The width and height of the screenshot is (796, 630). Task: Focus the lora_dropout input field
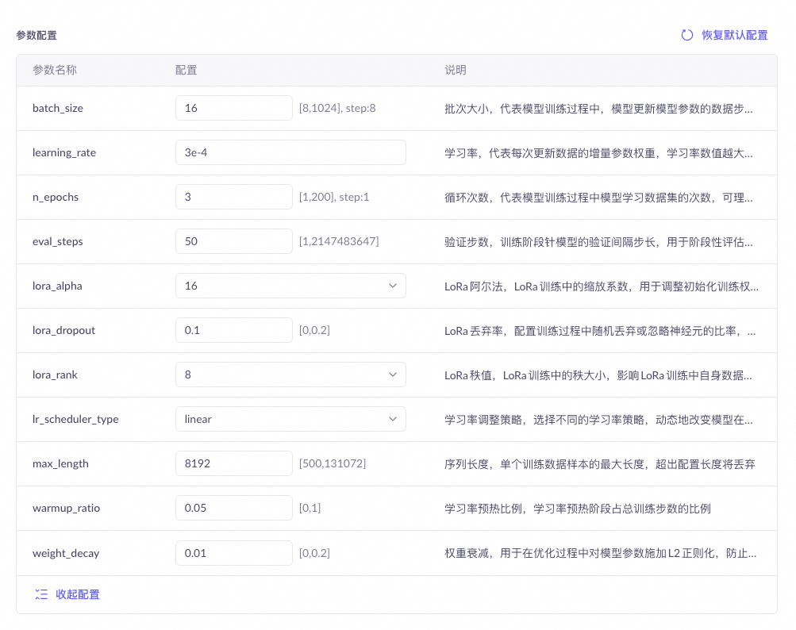click(234, 330)
